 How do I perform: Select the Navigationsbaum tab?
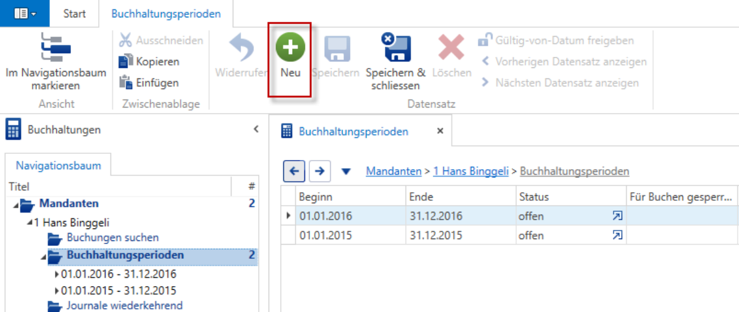[59, 166]
